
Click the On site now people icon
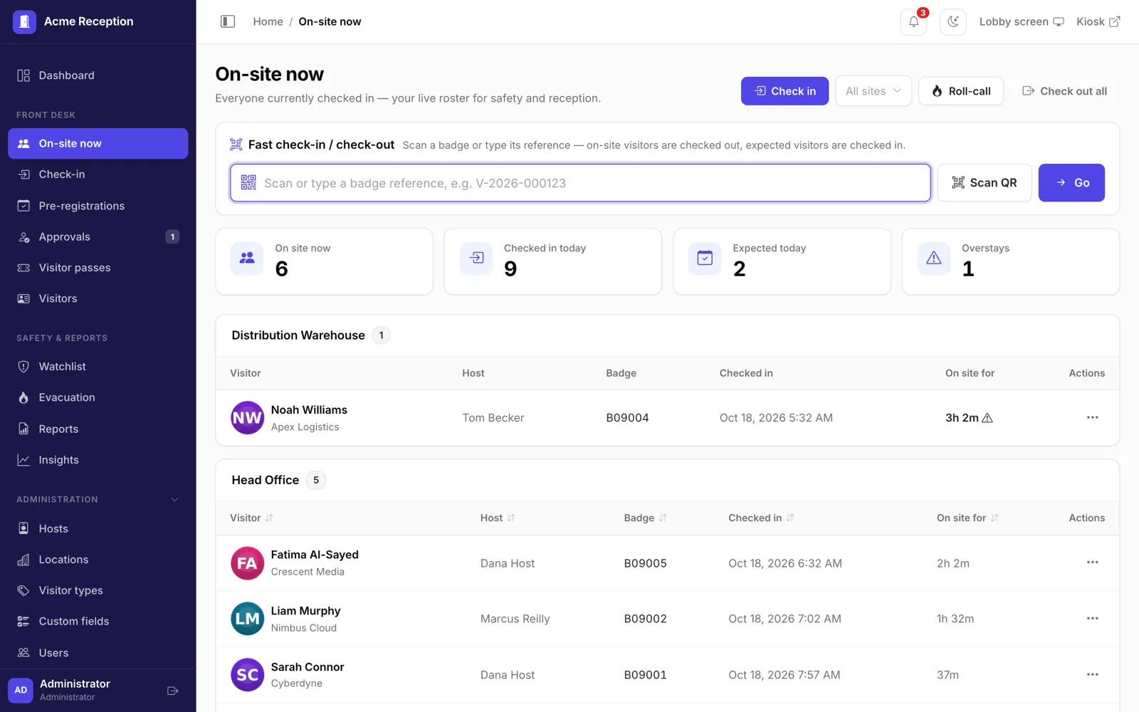[x=247, y=258]
